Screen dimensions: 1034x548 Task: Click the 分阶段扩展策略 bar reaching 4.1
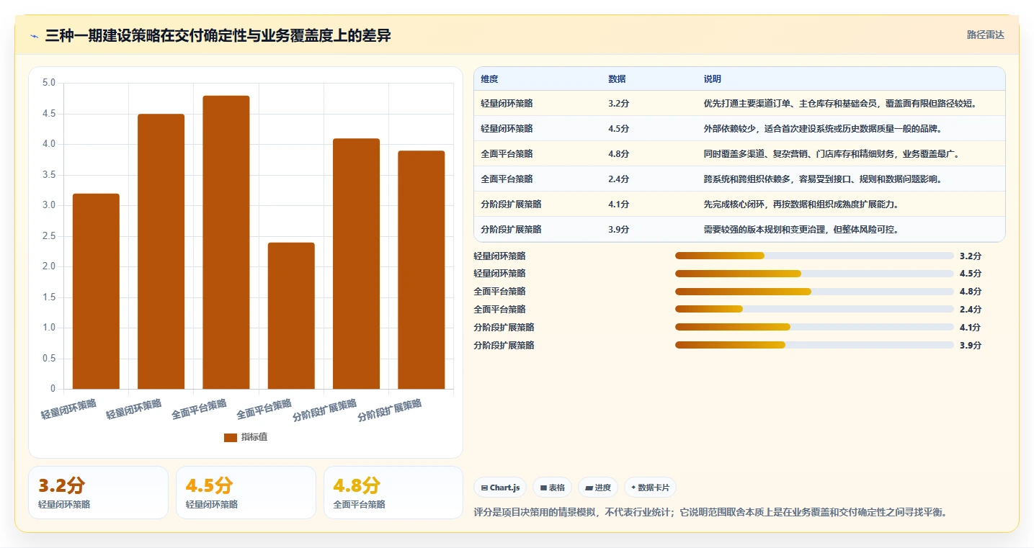[x=356, y=264]
